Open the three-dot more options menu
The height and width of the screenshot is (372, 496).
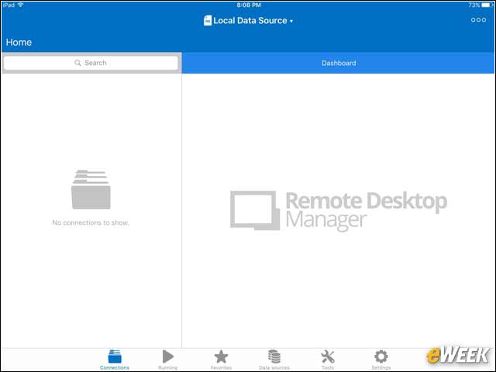[478, 20]
